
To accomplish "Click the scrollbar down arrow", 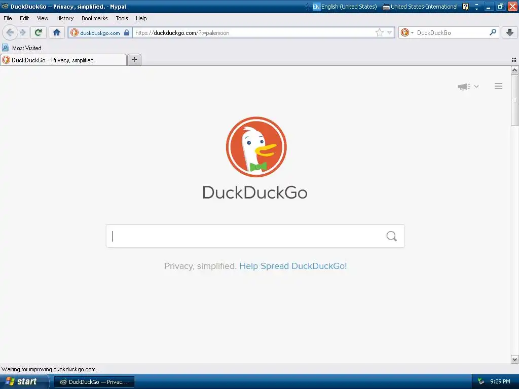I will click(514, 359).
